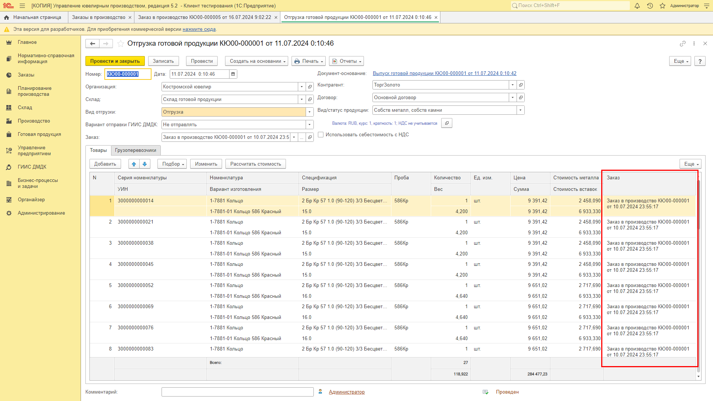
Task: Switch to Начальная страница tab
Action: tap(34, 17)
